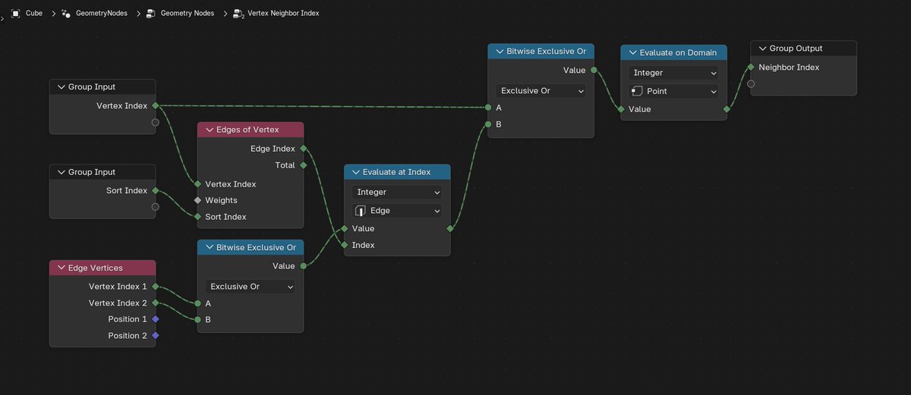Collapse the top Group Input node
This screenshot has height=395, width=911.
click(x=60, y=87)
